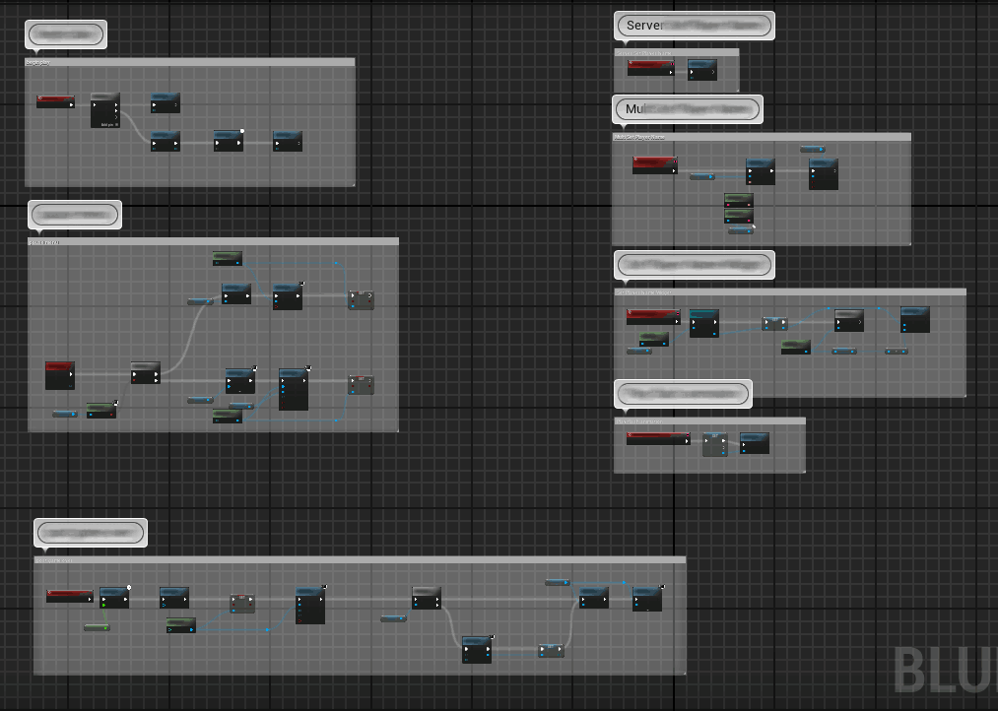Click the comment bubble above the widest group

(x=91, y=533)
